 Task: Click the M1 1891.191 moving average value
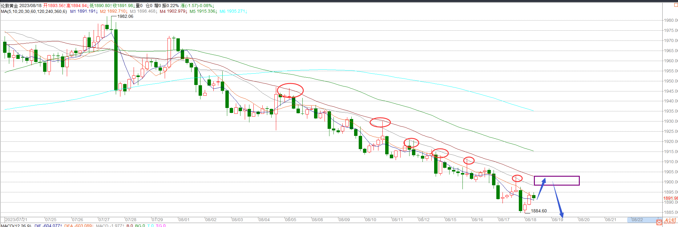pyautogui.click(x=84, y=11)
